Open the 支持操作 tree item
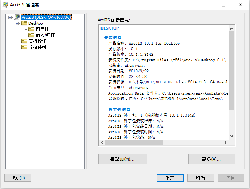This screenshot has width=250, height=189. [37, 41]
